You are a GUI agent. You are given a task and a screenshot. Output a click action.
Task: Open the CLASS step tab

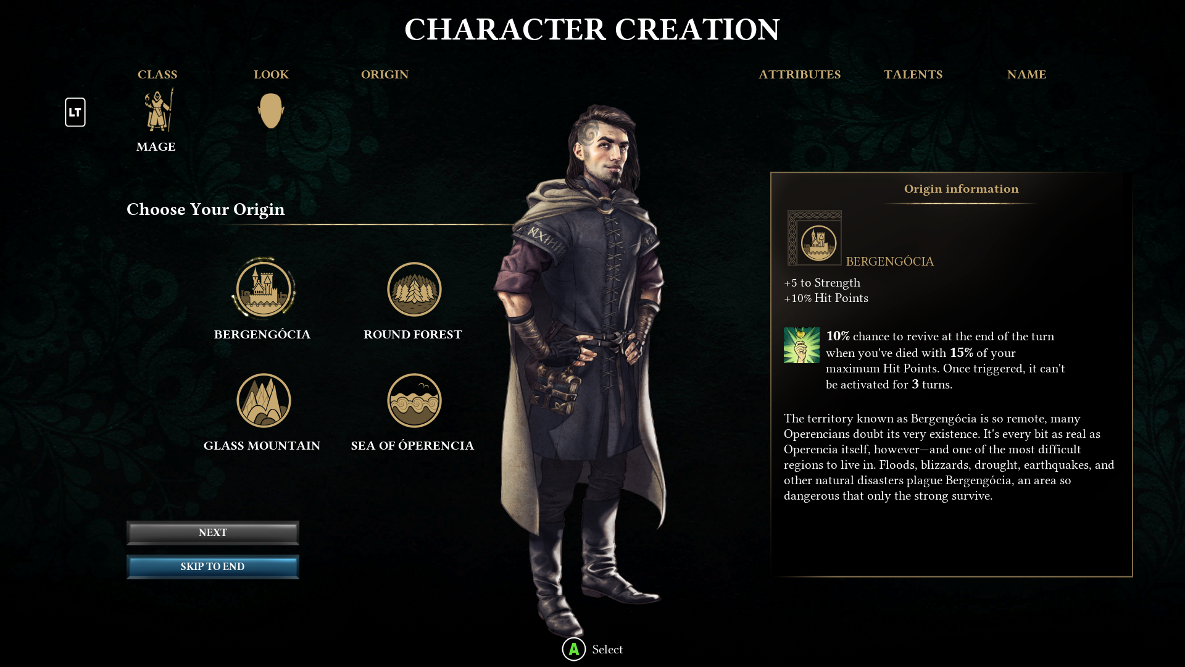click(x=157, y=75)
